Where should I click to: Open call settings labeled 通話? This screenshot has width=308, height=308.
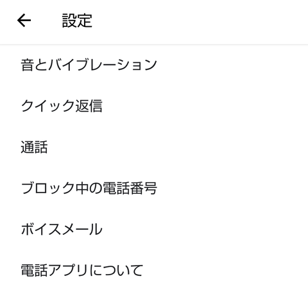tap(154, 147)
